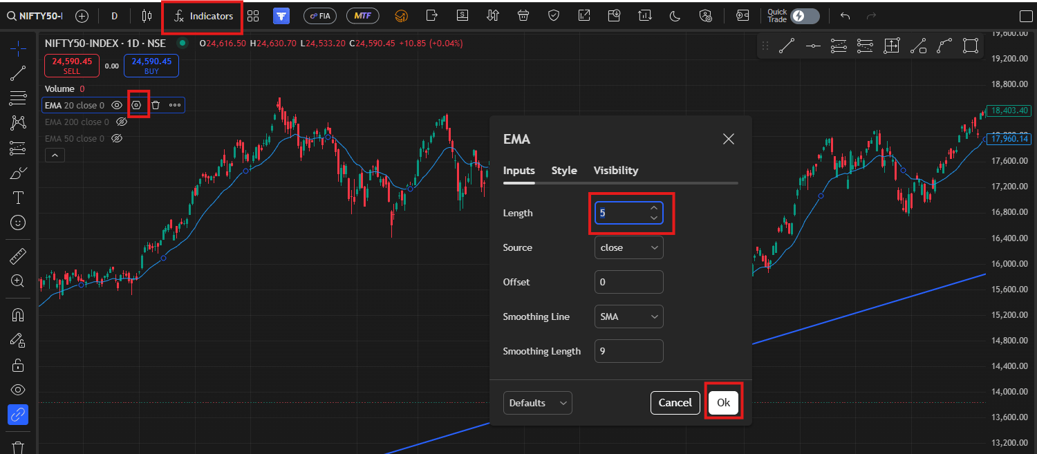Screen dimensions: 1037x454
Task: Confirm EMA settings with Ok
Action: [723, 403]
